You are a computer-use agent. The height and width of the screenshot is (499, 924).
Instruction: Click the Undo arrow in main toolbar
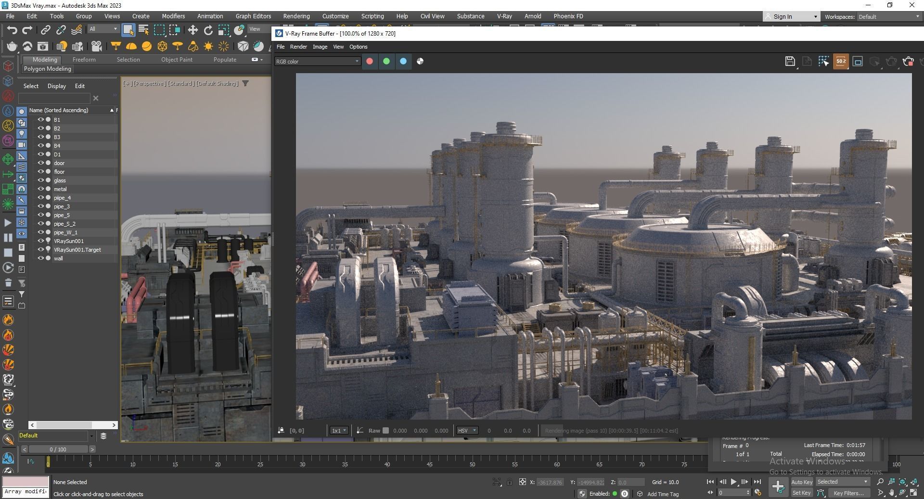tap(12, 30)
